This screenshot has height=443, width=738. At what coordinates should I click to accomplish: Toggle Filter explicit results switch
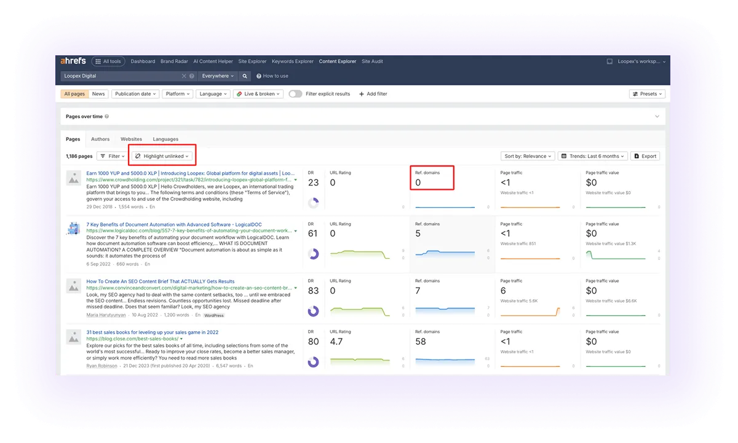pyautogui.click(x=295, y=94)
